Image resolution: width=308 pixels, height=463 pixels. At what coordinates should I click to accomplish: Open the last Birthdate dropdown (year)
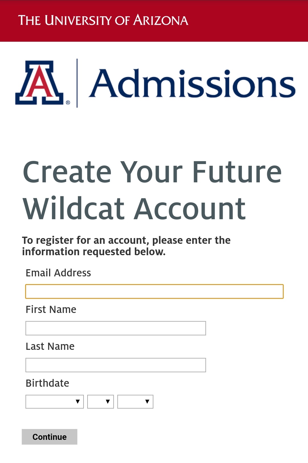pos(135,402)
